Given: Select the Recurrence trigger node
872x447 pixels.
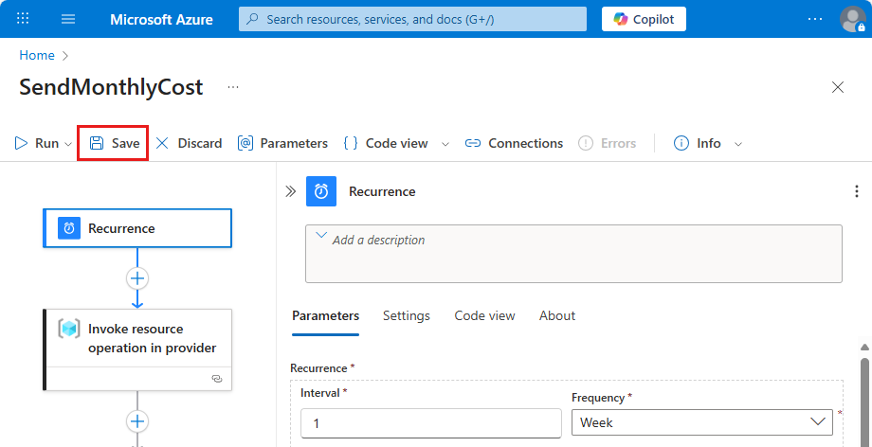Looking at the screenshot, I should tap(137, 228).
